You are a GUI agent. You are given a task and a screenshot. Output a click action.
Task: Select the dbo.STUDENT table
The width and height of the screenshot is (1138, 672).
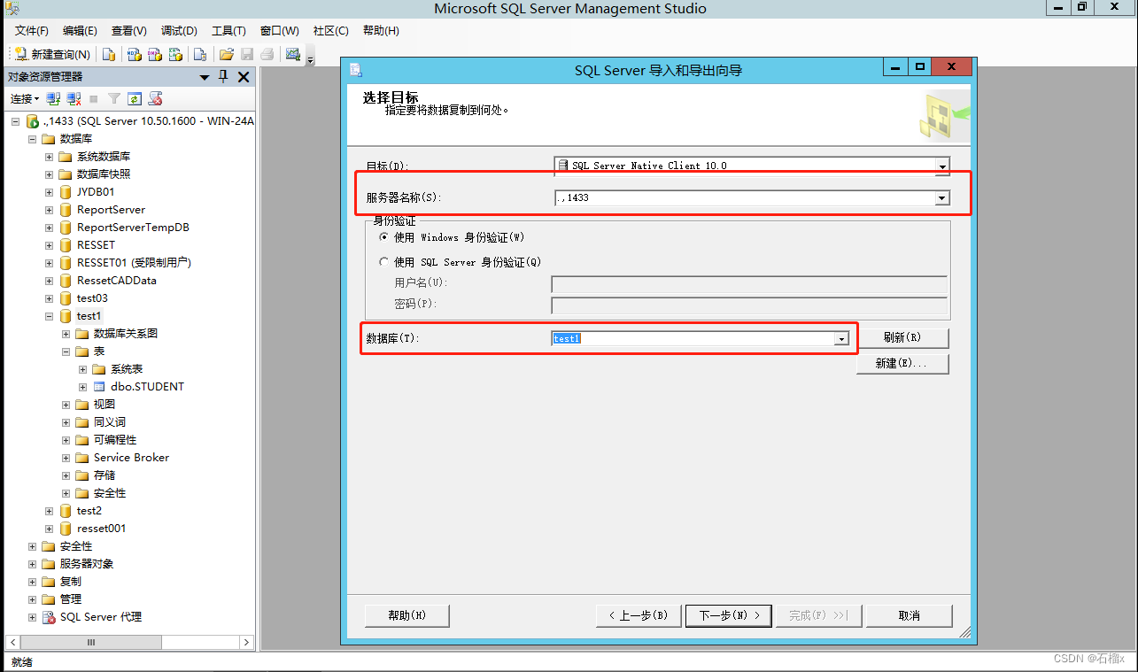point(147,387)
